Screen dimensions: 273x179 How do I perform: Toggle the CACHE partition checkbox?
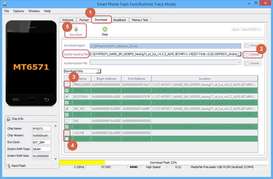66,133
